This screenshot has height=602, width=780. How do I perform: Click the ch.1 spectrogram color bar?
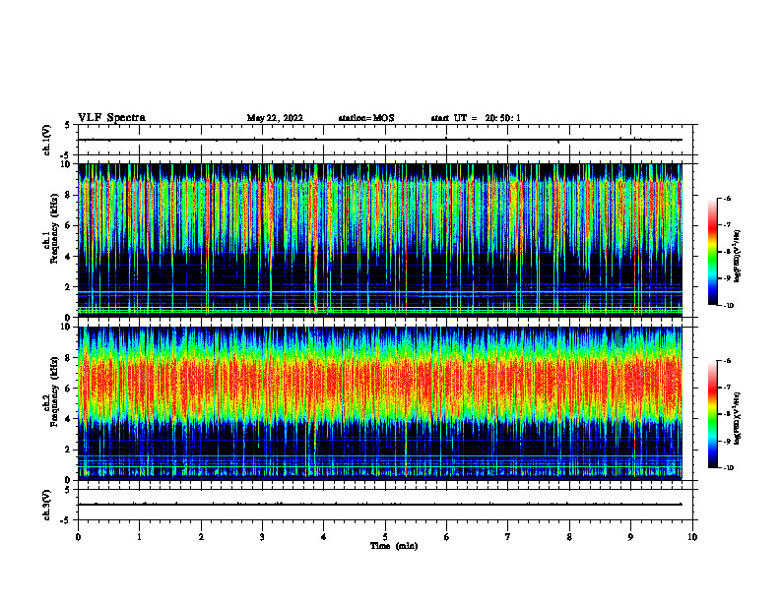[x=712, y=252]
